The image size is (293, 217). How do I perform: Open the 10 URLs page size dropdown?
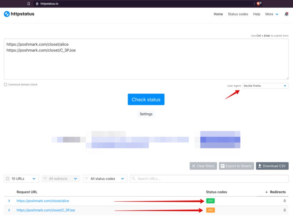(x=21, y=179)
